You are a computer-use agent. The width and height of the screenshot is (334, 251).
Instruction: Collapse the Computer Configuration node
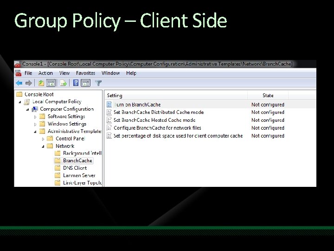(x=27, y=110)
